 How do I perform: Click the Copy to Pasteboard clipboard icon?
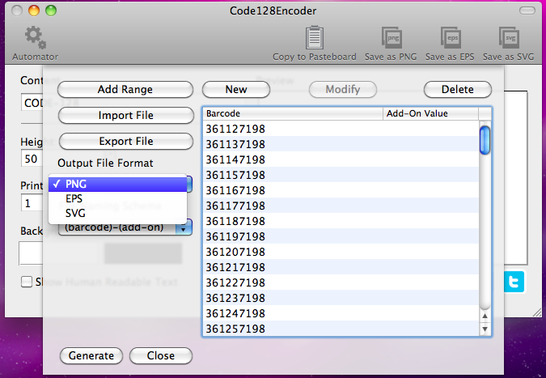315,37
